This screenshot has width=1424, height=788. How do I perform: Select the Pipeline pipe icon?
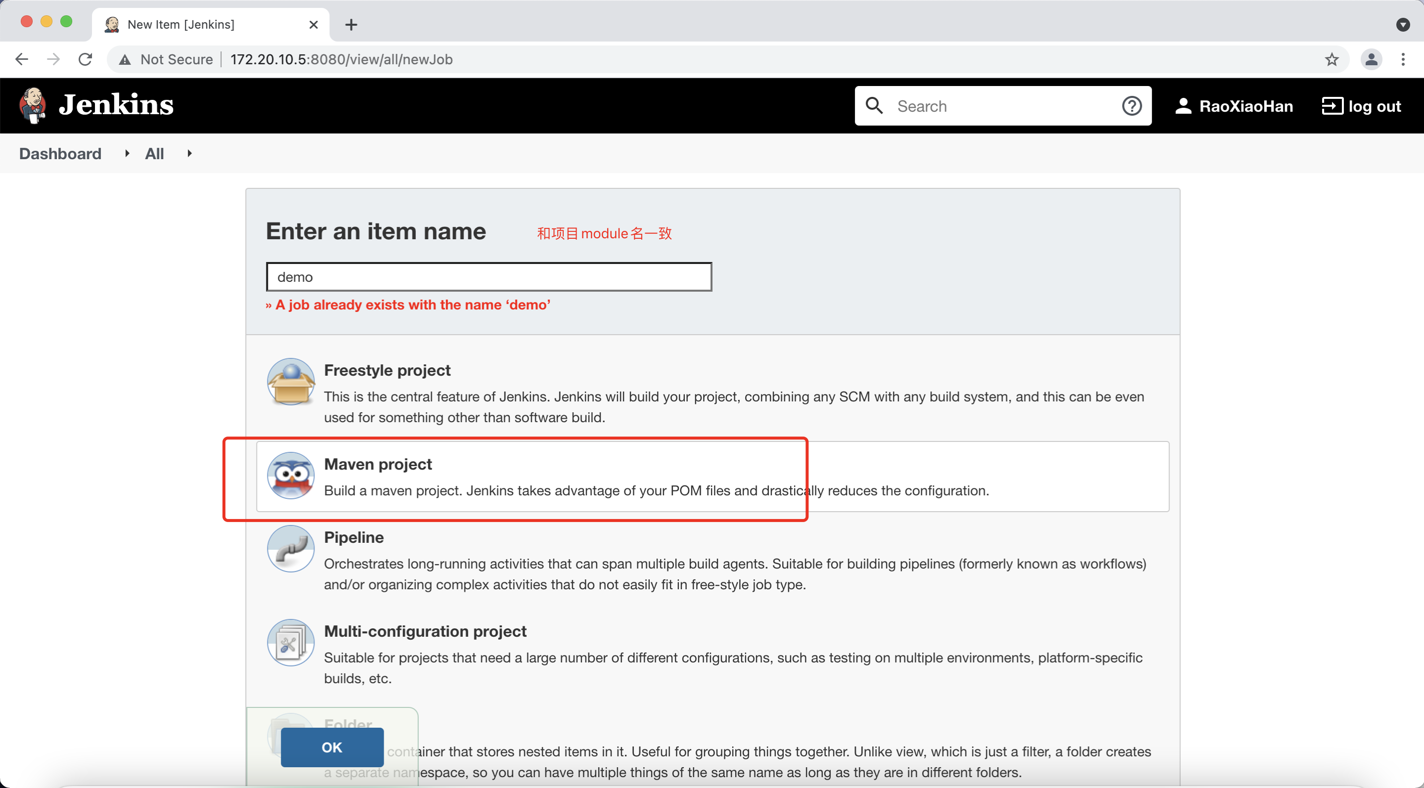[x=291, y=549]
